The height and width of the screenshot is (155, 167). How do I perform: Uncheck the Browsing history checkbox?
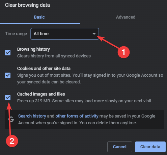tap(8, 53)
